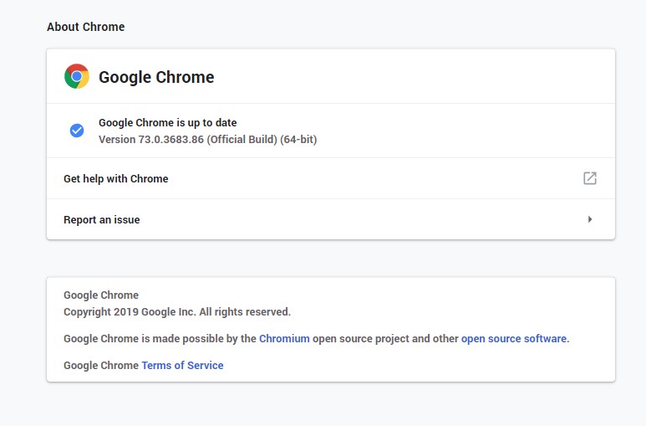The width and height of the screenshot is (646, 426).
Task: Click the Google Chrome logo icon
Action: (77, 77)
